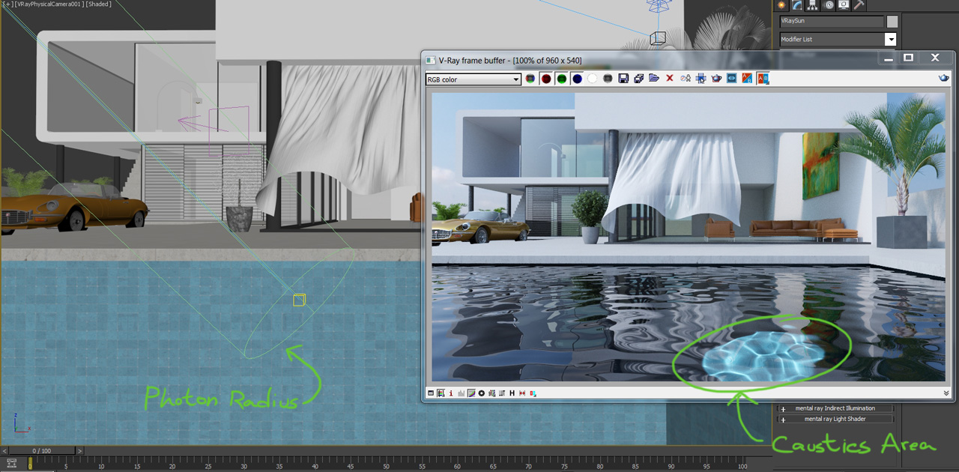Click the teapot render icon in toolbar
Screen dimensions: 959x472
point(716,79)
